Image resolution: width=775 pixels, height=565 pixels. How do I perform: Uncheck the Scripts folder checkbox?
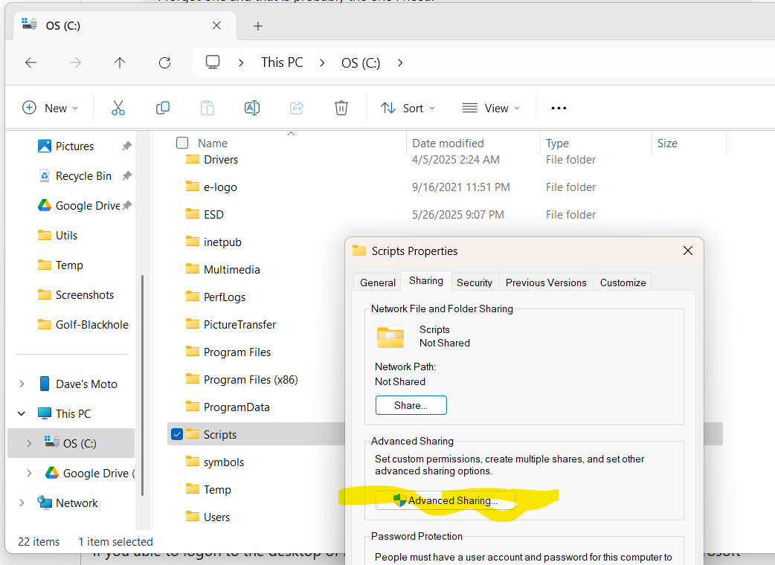pos(177,434)
